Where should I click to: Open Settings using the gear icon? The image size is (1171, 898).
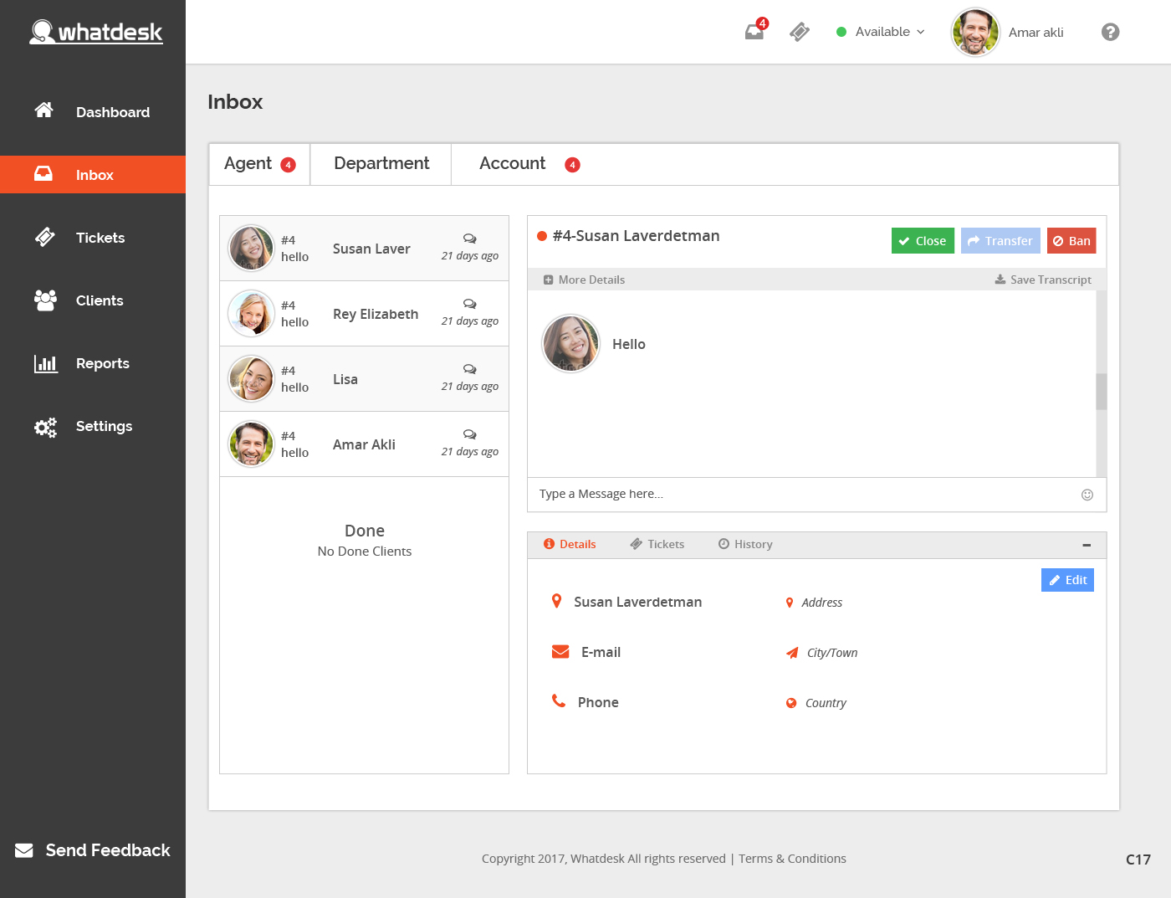tap(45, 426)
